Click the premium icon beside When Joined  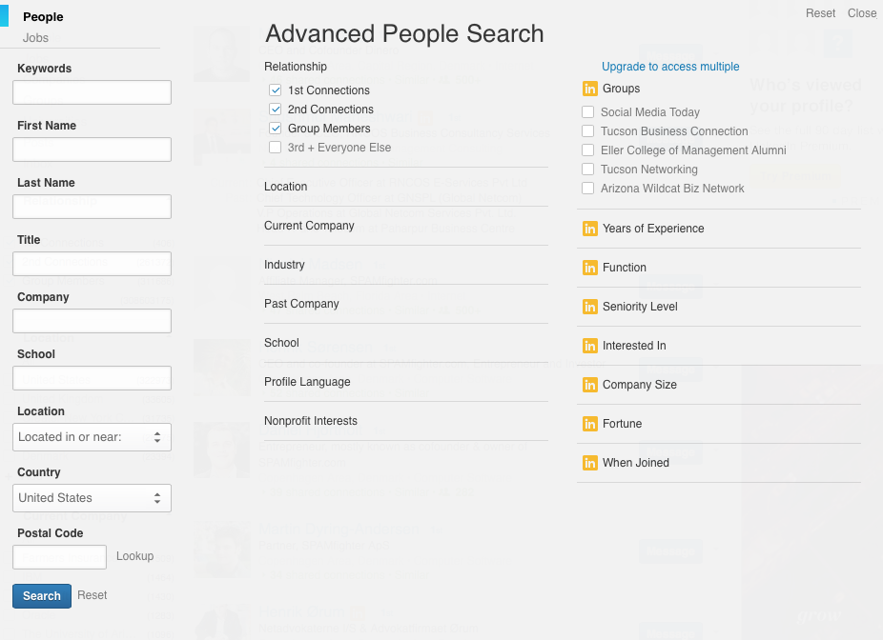point(589,463)
